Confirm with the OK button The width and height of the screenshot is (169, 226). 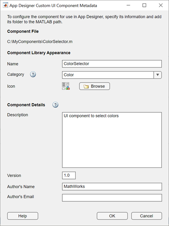click(112, 216)
